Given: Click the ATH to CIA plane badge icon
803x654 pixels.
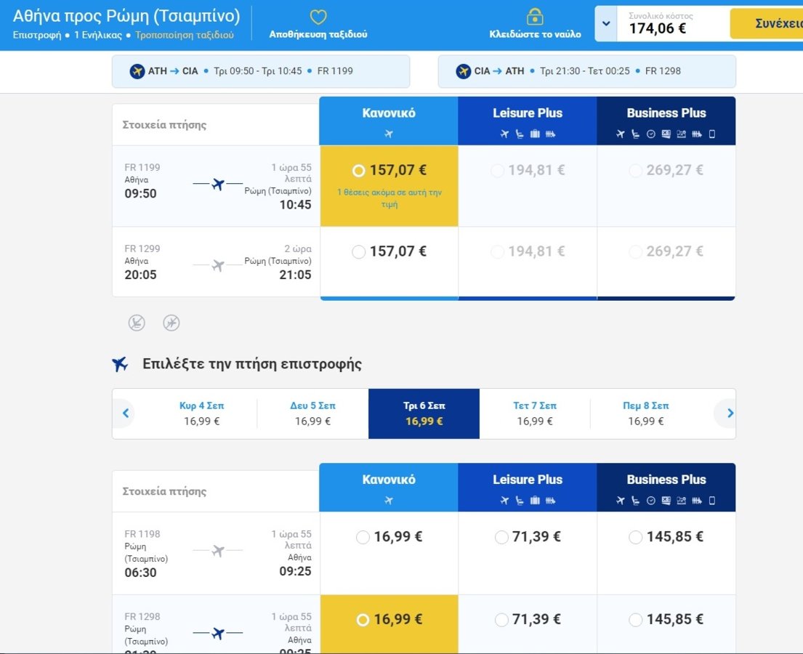Looking at the screenshot, I should 137,71.
